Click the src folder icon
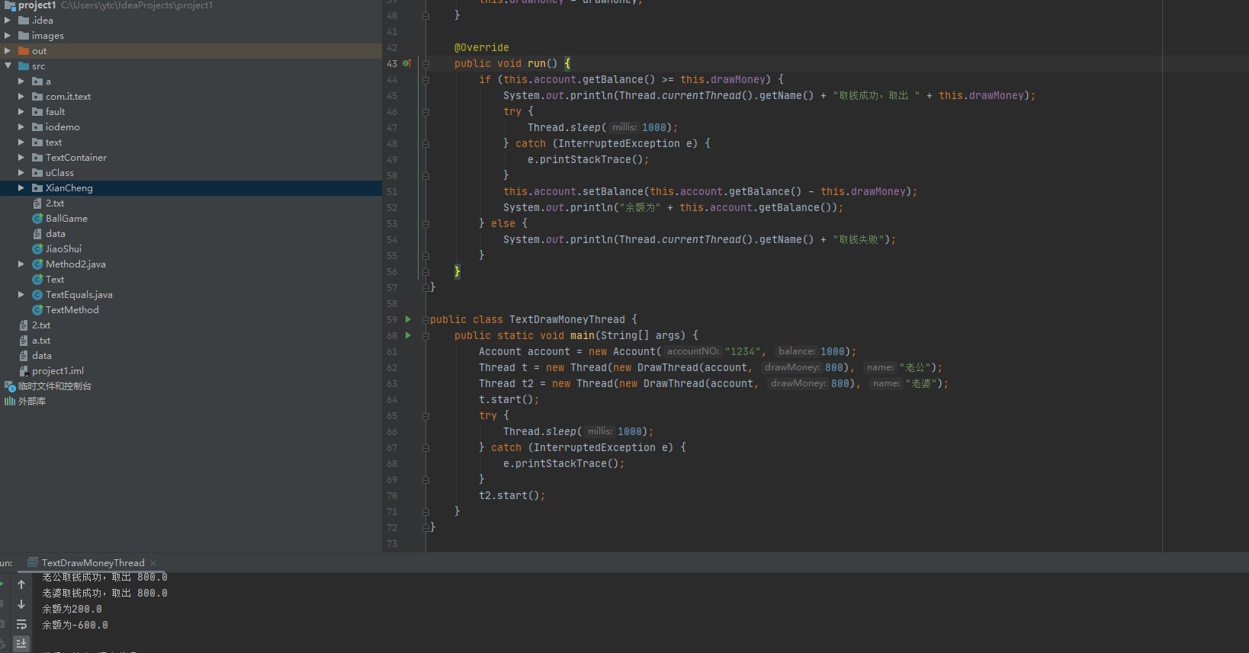The width and height of the screenshot is (1249, 653). point(24,66)
